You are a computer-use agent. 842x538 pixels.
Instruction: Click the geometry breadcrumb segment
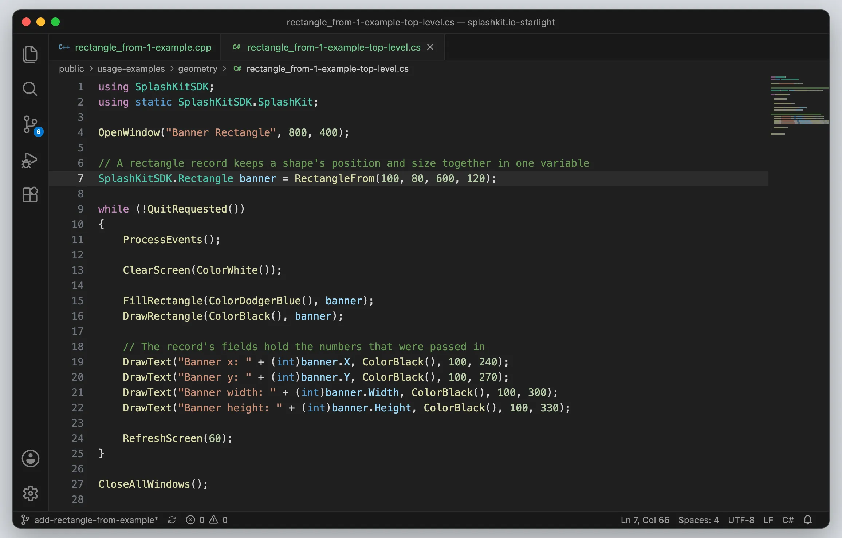pos(198,69)
